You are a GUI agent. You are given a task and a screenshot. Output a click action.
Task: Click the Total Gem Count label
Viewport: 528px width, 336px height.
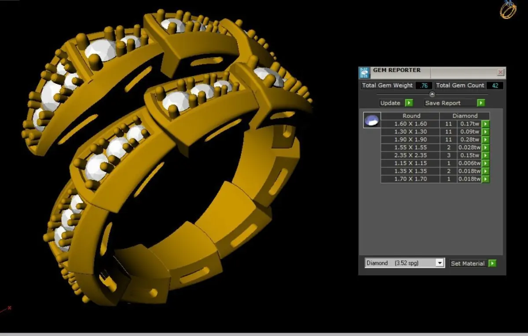pos(460,86)
